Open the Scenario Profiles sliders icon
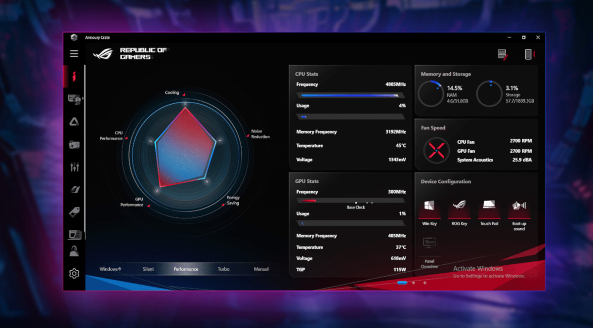This screenshot has height=328, width=593. click(x=74, y=167)
